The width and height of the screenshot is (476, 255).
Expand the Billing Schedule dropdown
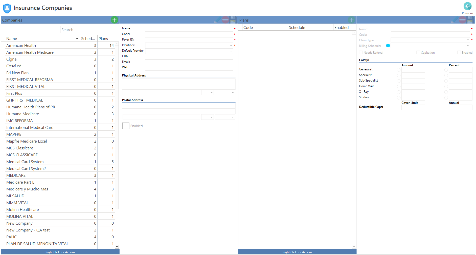pos(468,46)
